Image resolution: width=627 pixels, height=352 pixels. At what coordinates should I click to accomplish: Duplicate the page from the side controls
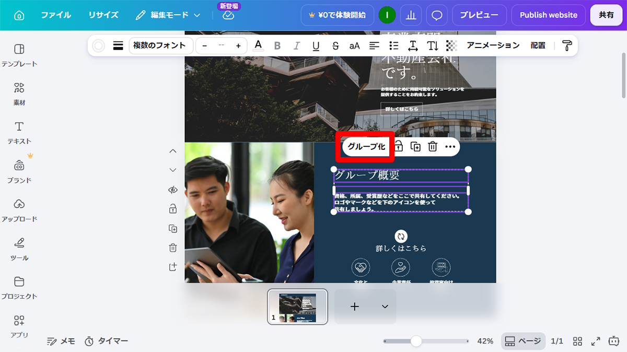[173, 228]
